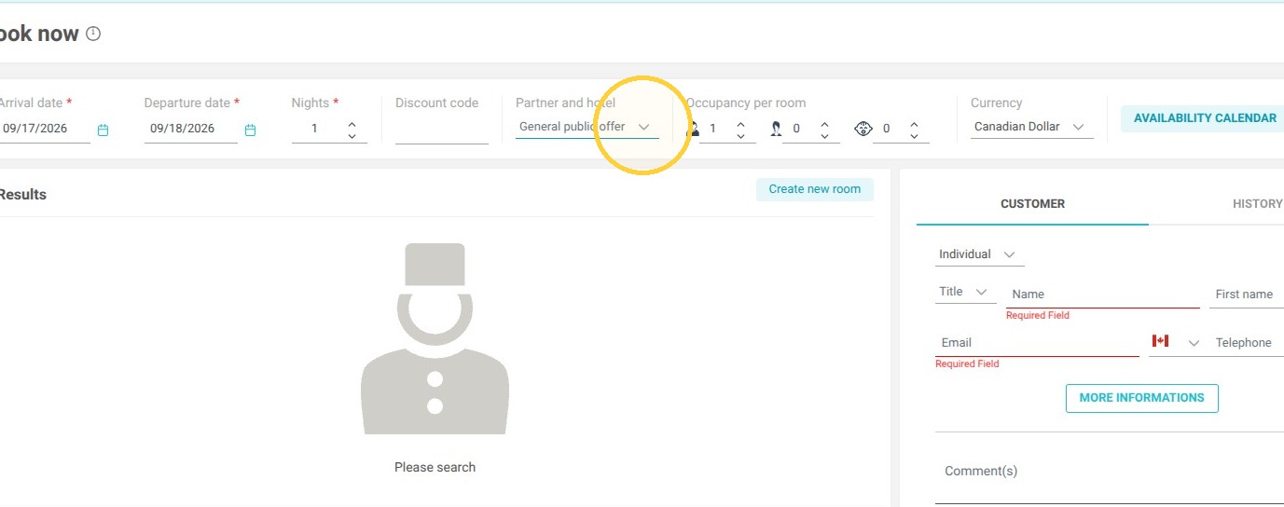Click the baby face occupancy icon
Viewport: 1284px width, 507px height.
863,129
